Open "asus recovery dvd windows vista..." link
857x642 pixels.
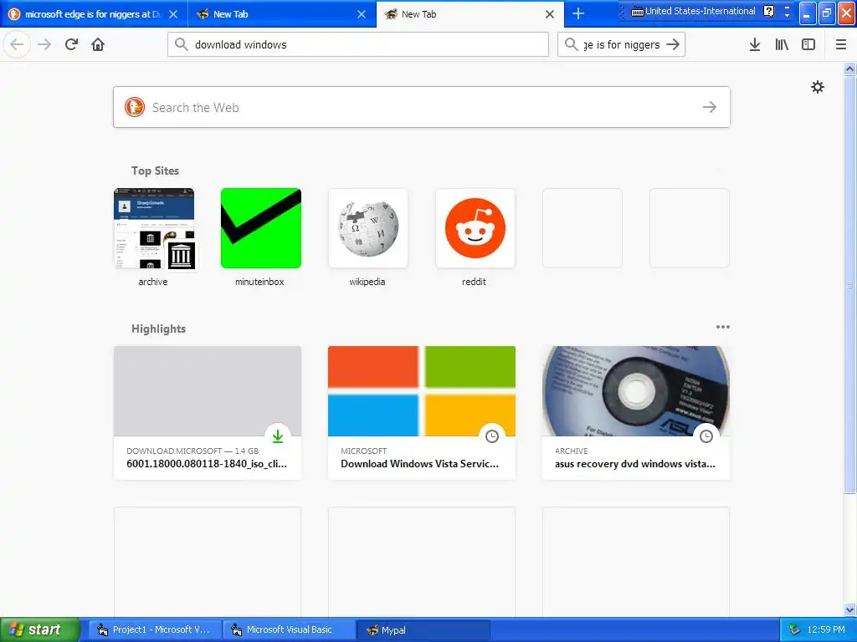click(635, 464)
